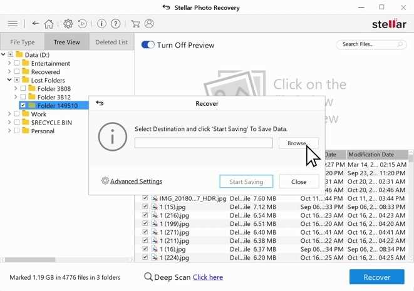Viewport: 414px width, 291px height.
Task: Click the shopping cart icon
Action: point(135,24)
